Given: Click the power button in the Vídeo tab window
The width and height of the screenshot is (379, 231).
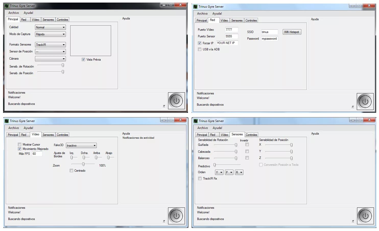Looking at the screenshot, I should click(176, 216).
